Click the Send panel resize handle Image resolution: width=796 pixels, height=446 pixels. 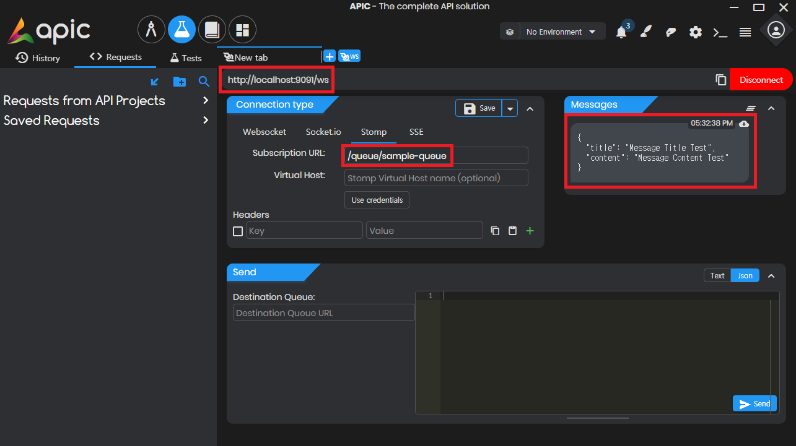pyautogui.click(x=598, y=418)
